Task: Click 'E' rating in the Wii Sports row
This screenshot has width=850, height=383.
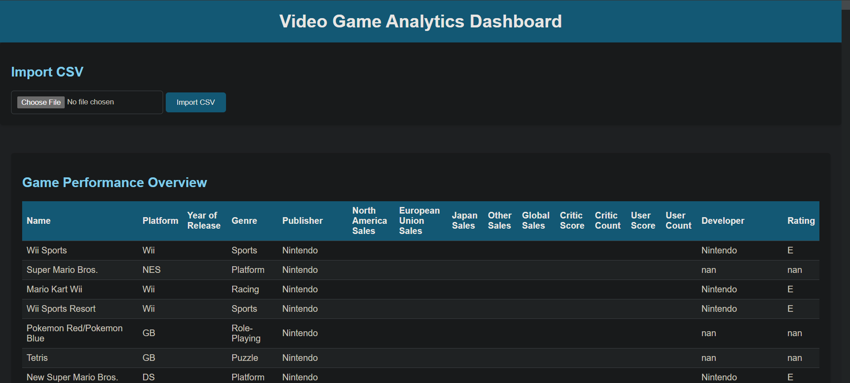Action: click(x=790, y=250)
